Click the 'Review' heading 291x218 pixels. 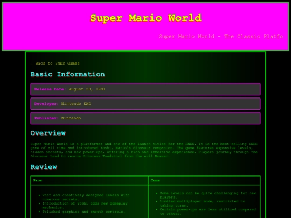coord(44,167)
